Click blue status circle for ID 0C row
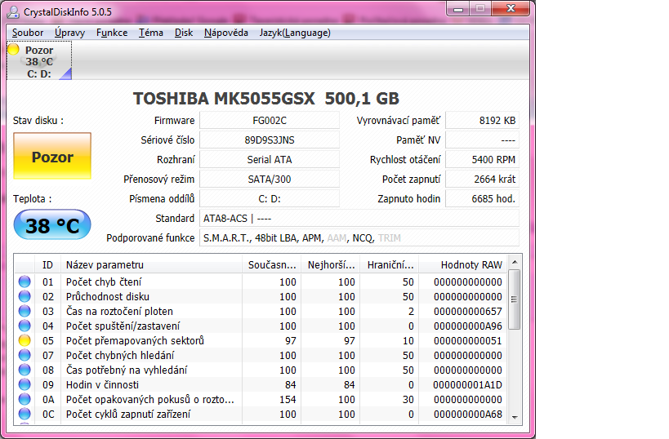Viewport: 669px width, 439px height. click(x=25, y=414)
